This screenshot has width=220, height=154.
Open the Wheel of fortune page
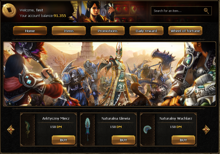pyautogui.click(x=185, y=31)
